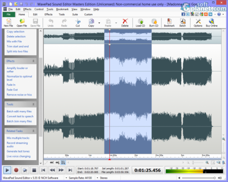Click the Save File toolbar icon
The image size is (228, 182).
(35, 23)
